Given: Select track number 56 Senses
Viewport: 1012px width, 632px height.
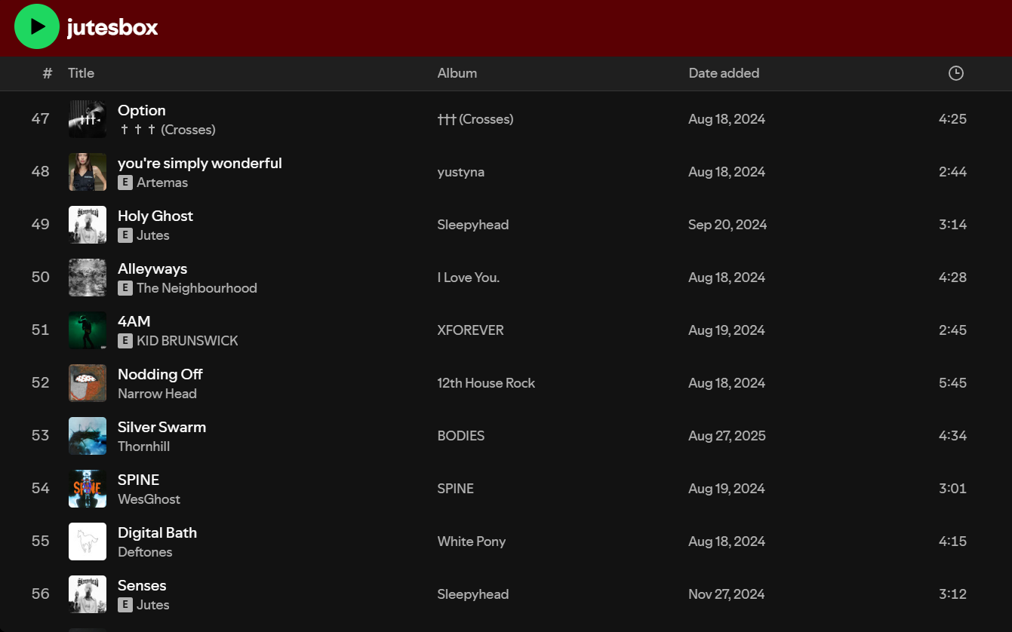Looking at the screenshot, I should click(41, 594).
